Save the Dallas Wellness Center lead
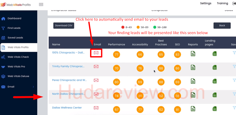 (234, 108)
